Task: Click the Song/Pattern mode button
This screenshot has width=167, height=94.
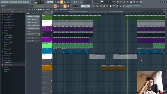Action: [x=36, y=2]
